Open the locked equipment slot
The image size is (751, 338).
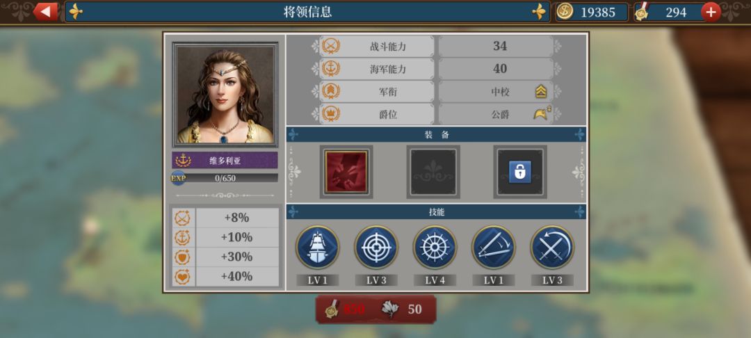(520, 172)
